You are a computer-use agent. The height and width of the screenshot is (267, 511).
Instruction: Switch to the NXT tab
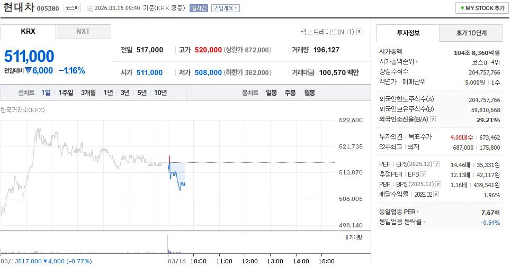coord(83,32)
